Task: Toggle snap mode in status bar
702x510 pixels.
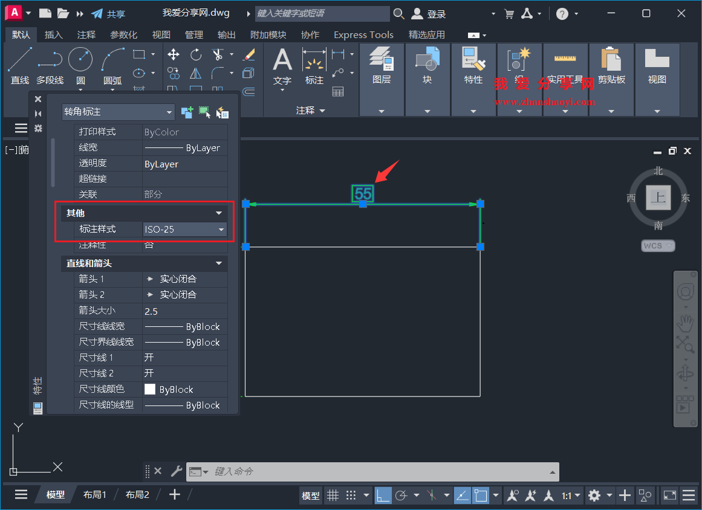Action: [x=351, y=495]
